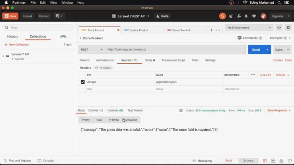
Task: Open the wrench settings icon
Action: [x=239, y=16]
